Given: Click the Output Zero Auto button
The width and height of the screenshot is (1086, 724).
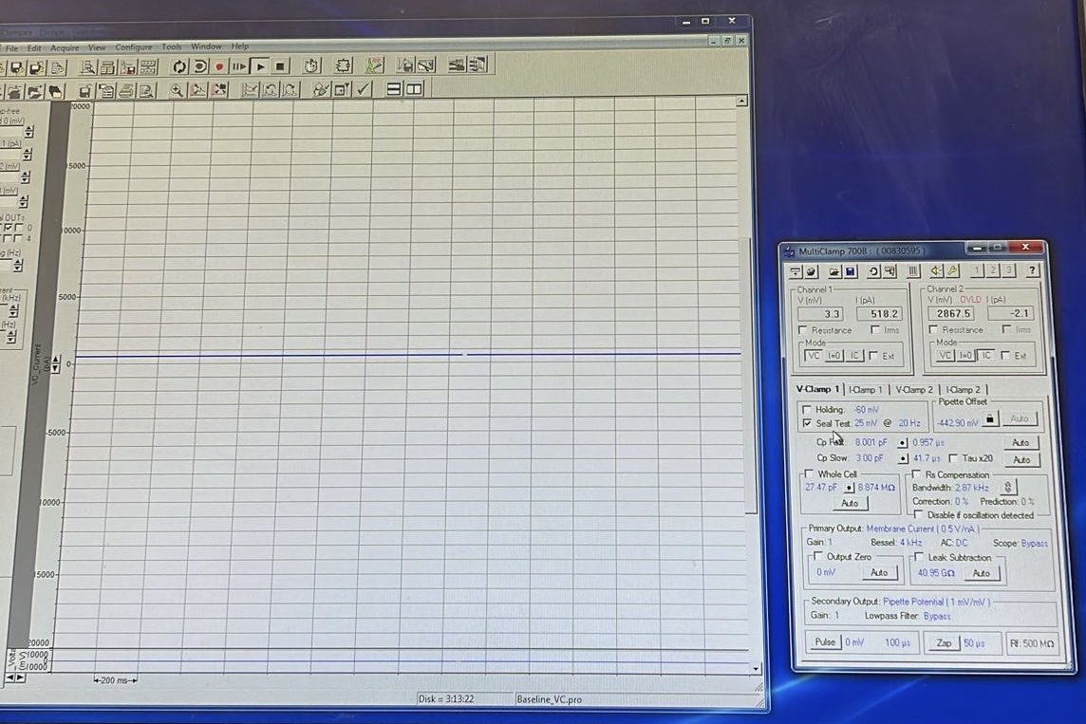Looking at the screenshot, I should (880, 572).
